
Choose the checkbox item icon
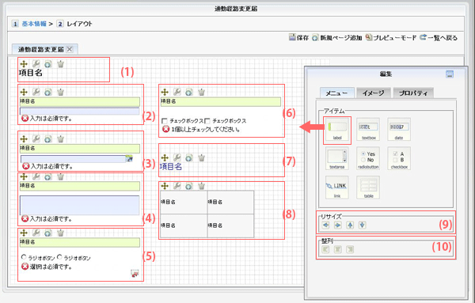399,158
